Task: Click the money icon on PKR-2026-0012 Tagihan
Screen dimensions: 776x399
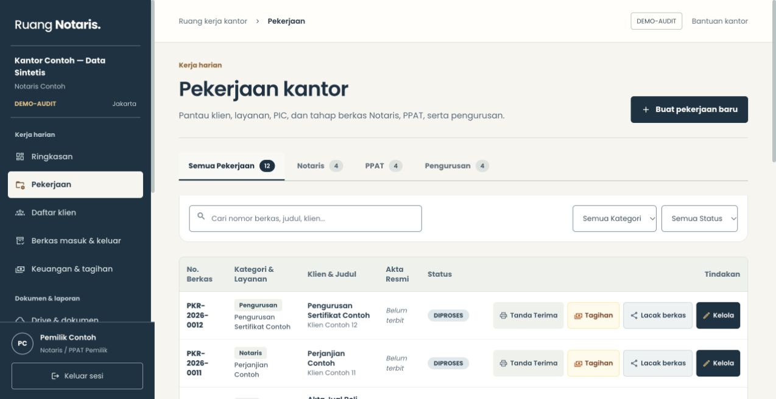Action: click(578, 316)
